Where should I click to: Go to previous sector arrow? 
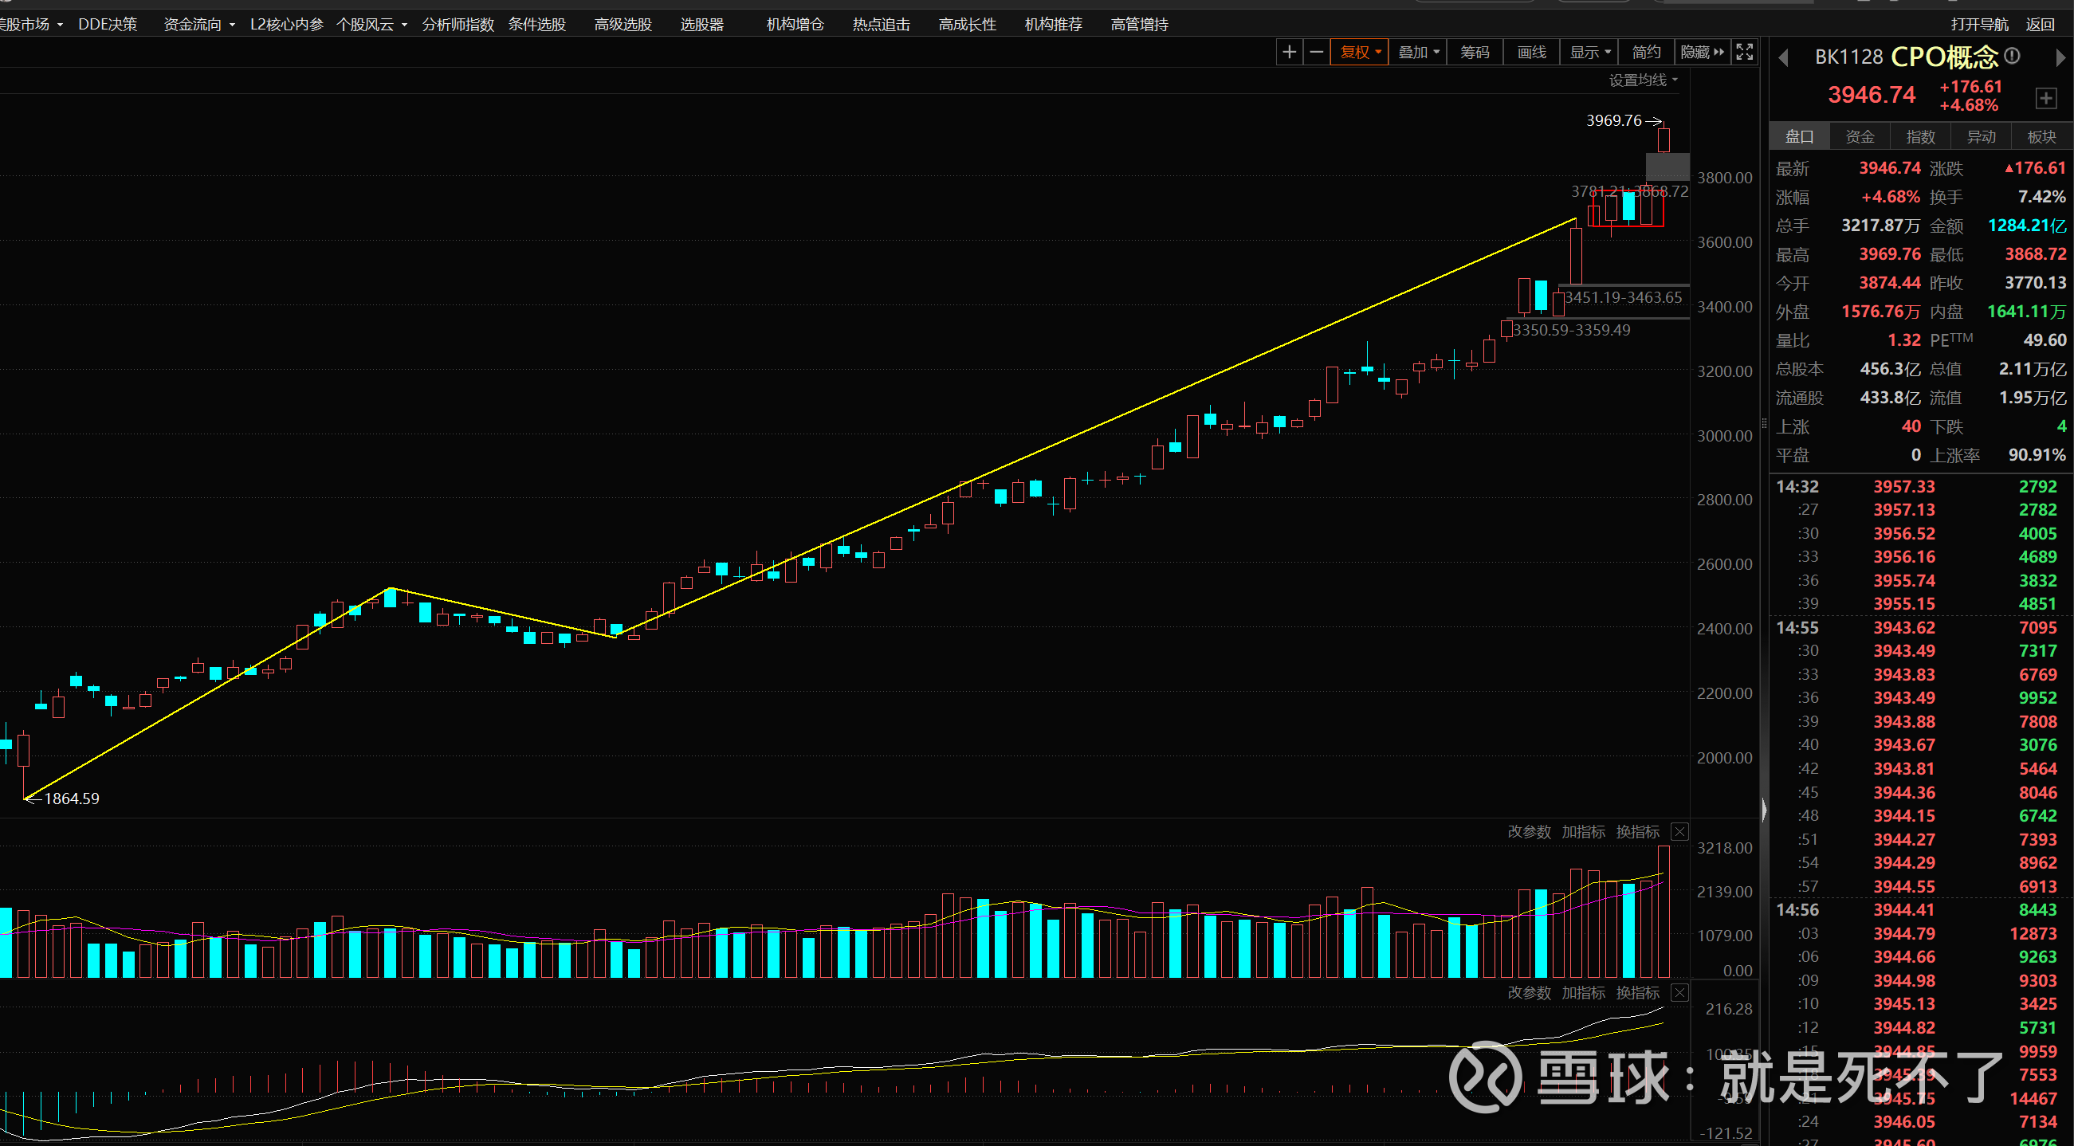click(x=1783, y=58)
